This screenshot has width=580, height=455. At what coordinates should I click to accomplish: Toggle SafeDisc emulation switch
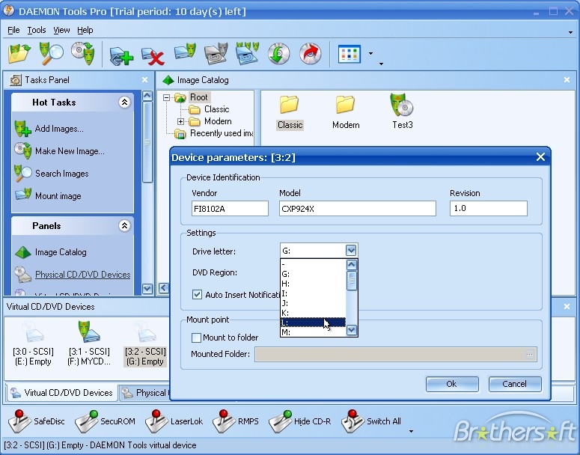coord(36,421)
